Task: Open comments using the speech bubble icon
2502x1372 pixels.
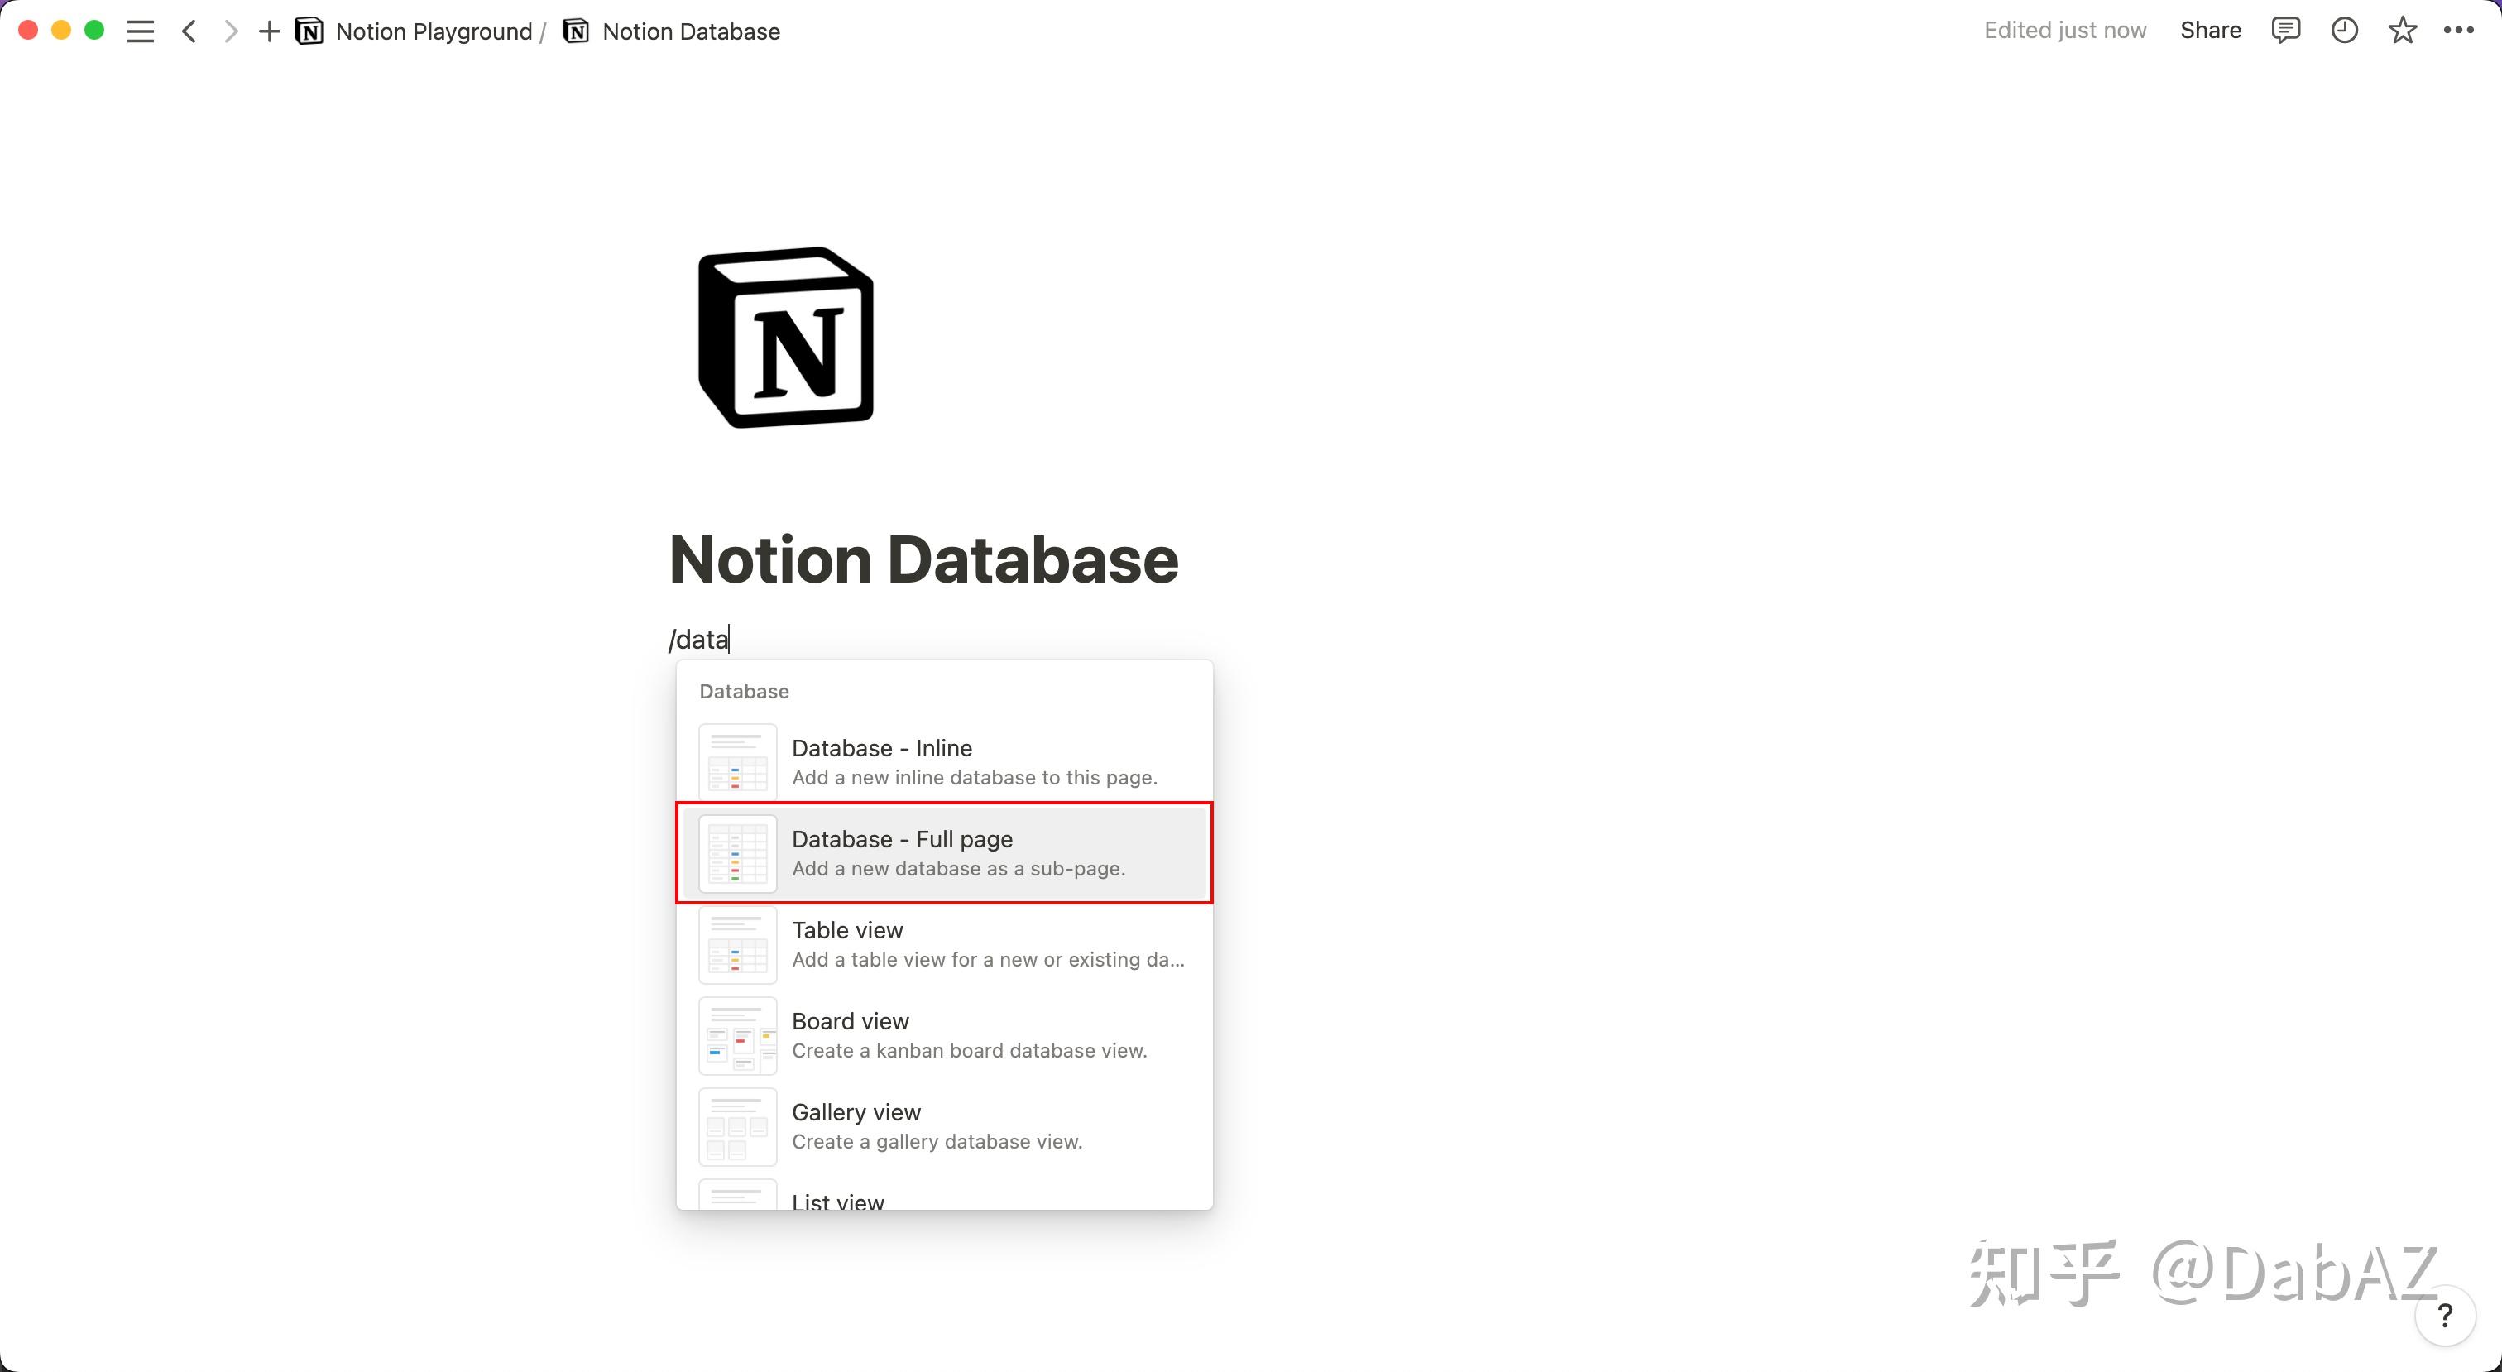Action: tap(2286, 30)
